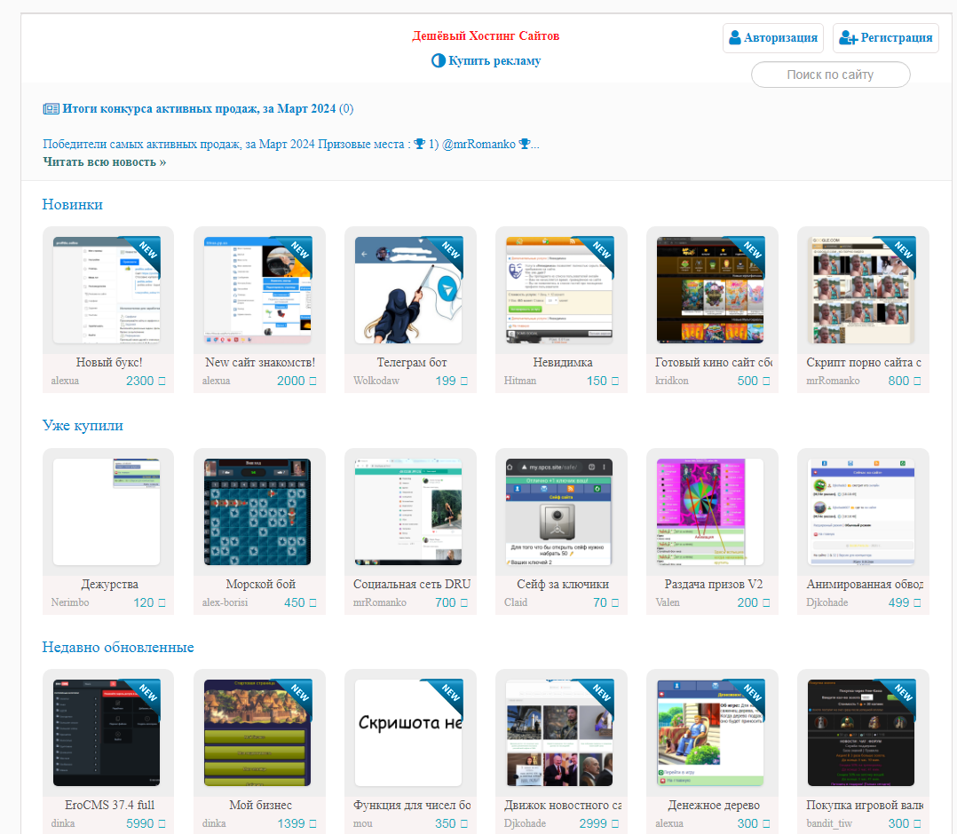
Task: Click the user icon beside Авторизация
Action: (x=735, y=38)
